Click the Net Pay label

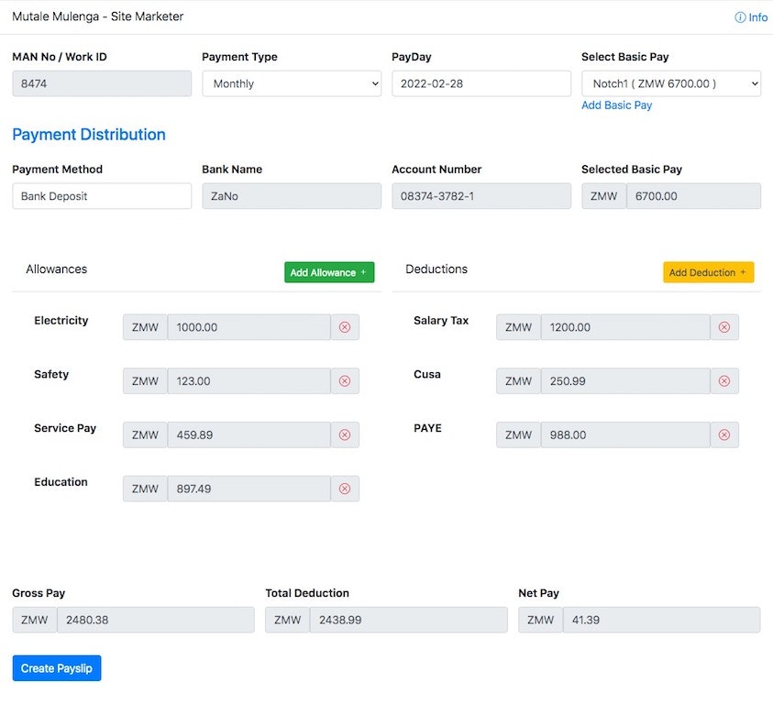point(538,593)
